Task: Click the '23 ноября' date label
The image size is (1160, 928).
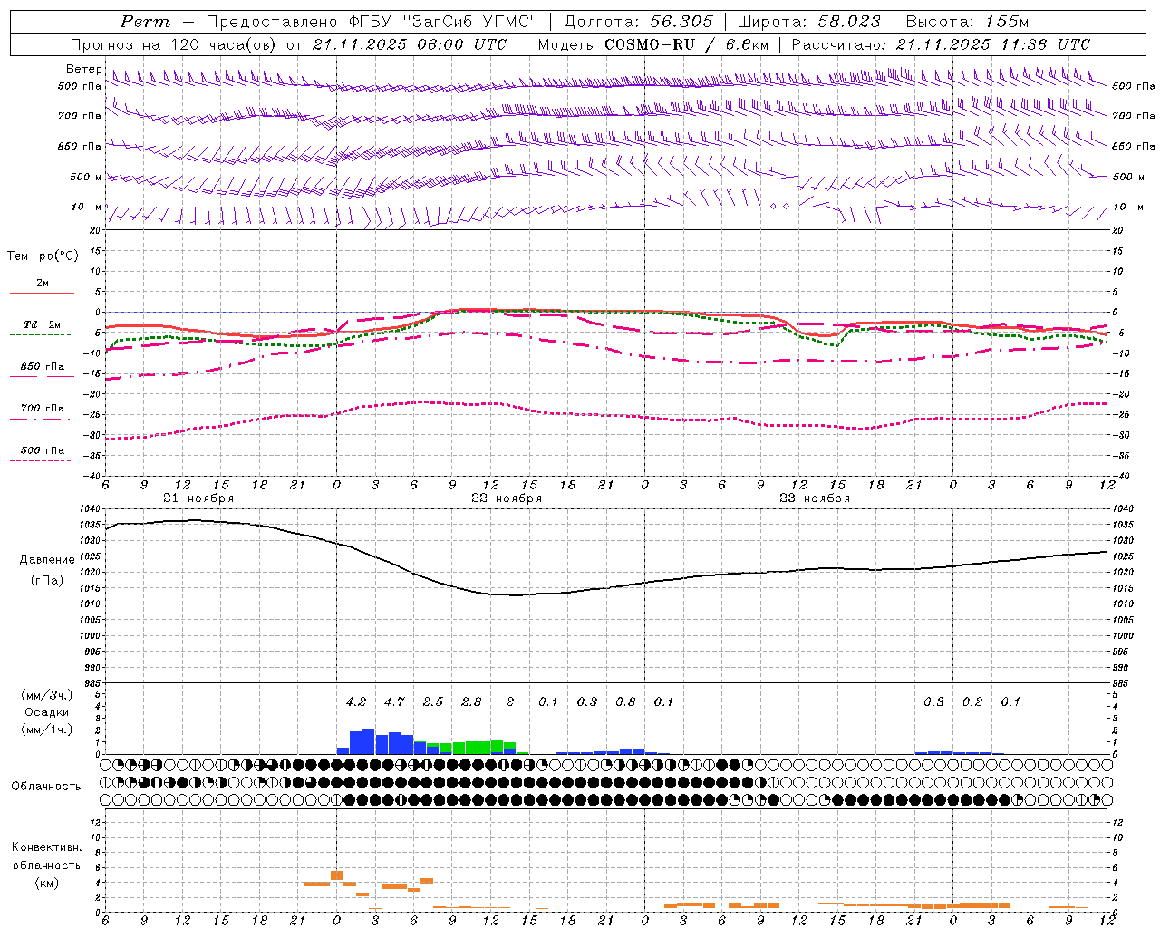Action: [x=815, y=498]
